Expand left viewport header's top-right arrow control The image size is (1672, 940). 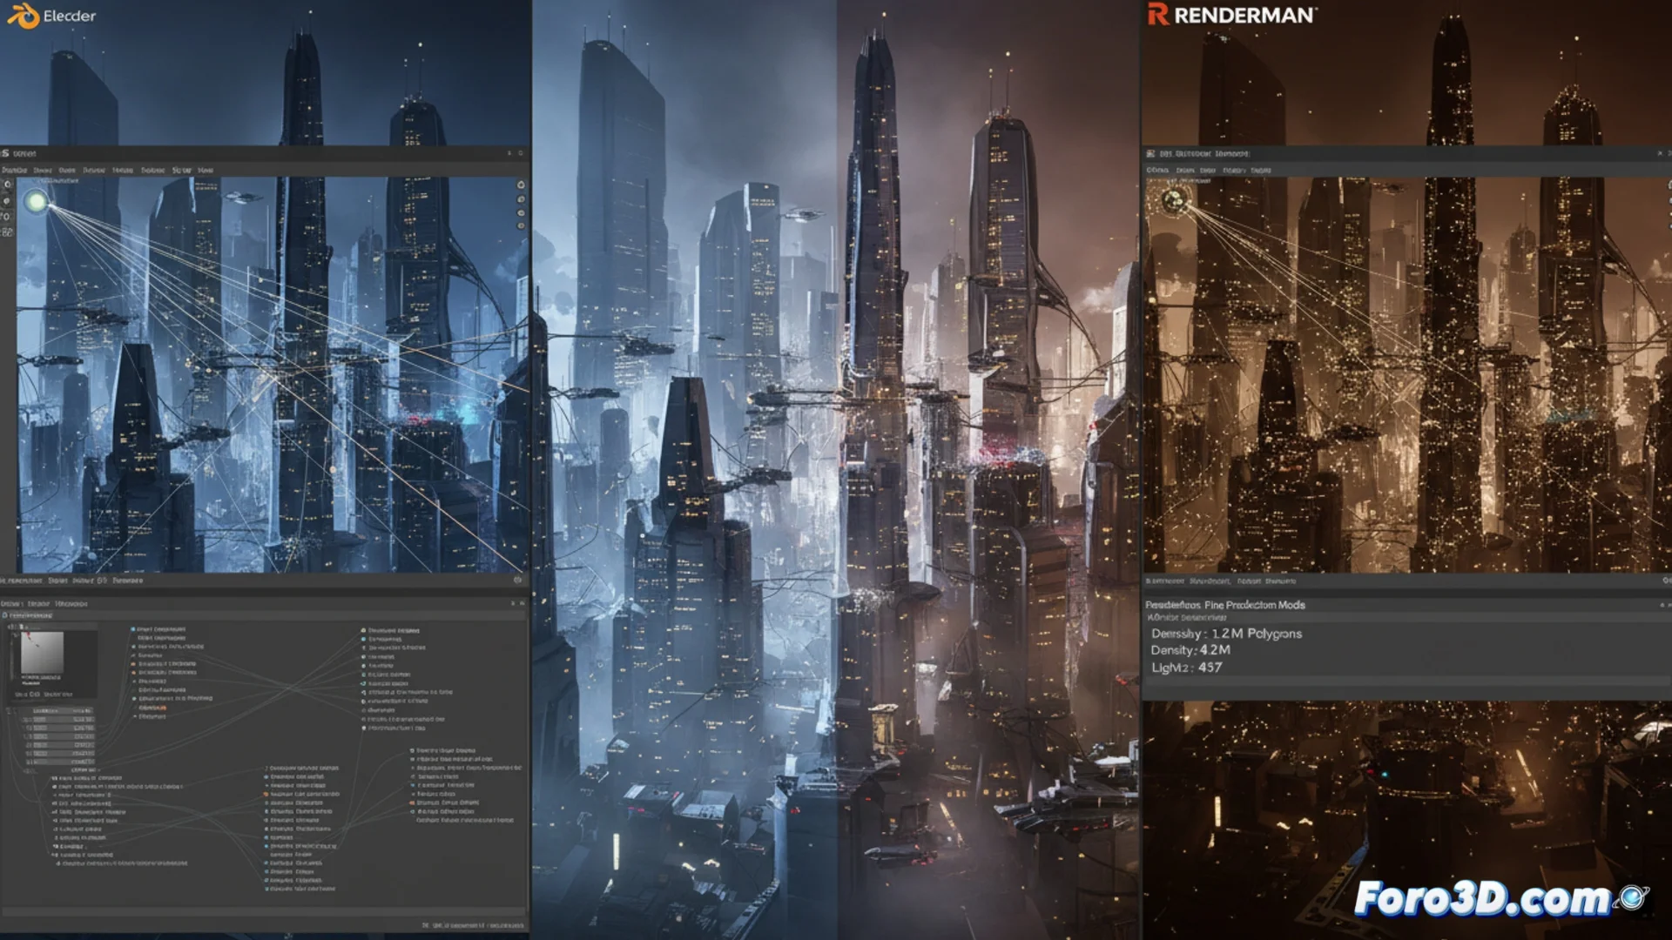point(510,153)
